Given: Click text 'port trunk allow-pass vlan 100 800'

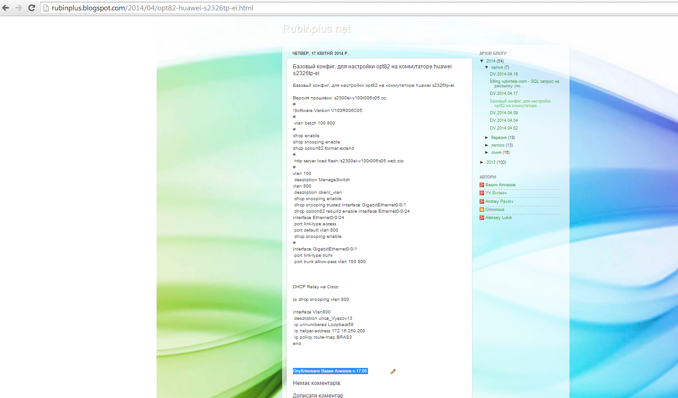Looking at the screenshot, I should [x=330, y=262].
